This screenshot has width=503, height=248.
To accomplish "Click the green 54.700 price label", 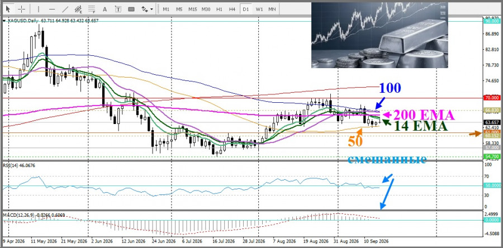I will coord(491,156).
